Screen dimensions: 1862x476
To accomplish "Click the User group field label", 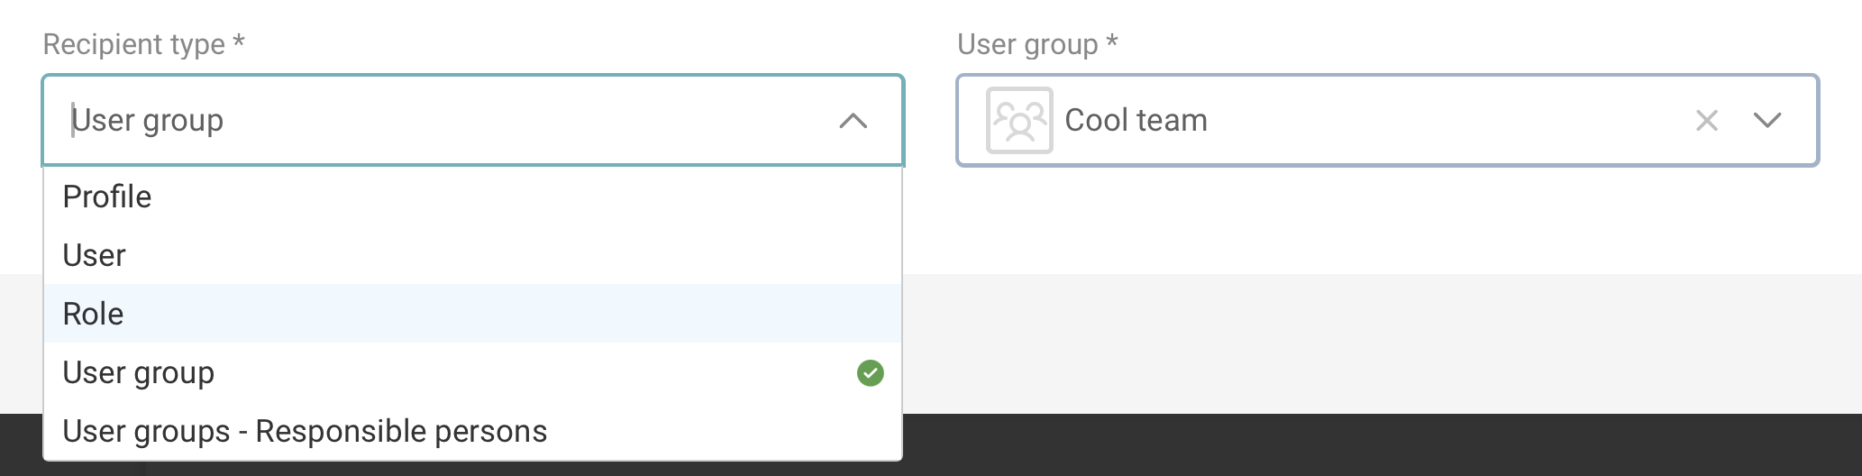I will 1027,44.
